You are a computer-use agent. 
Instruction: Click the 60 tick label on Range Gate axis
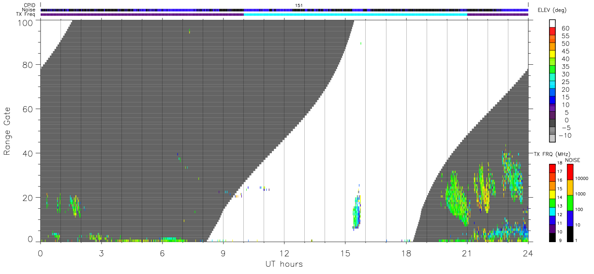point(29,109)
